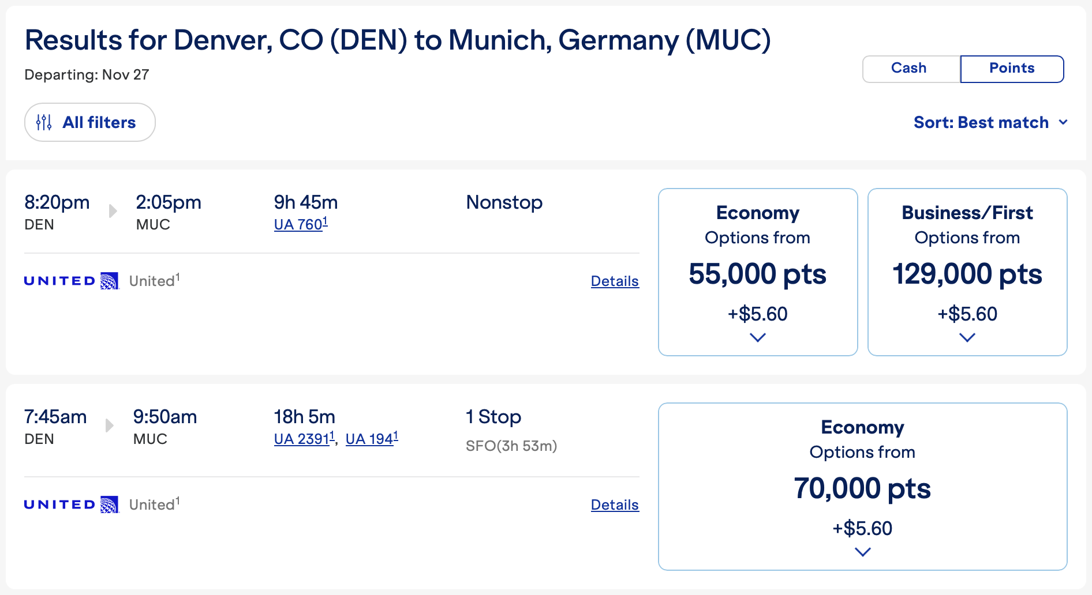Viewport: 1092px width, 595px height.
Task: Click United logo on nonstop flight
Action: [x=71, y=281]
